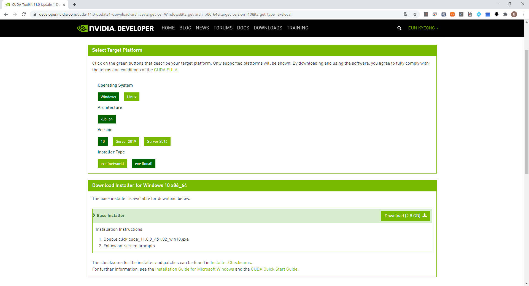The image size is (529, 286).
Task: Choose the exe (local) installer type
Action: (144, 164)
